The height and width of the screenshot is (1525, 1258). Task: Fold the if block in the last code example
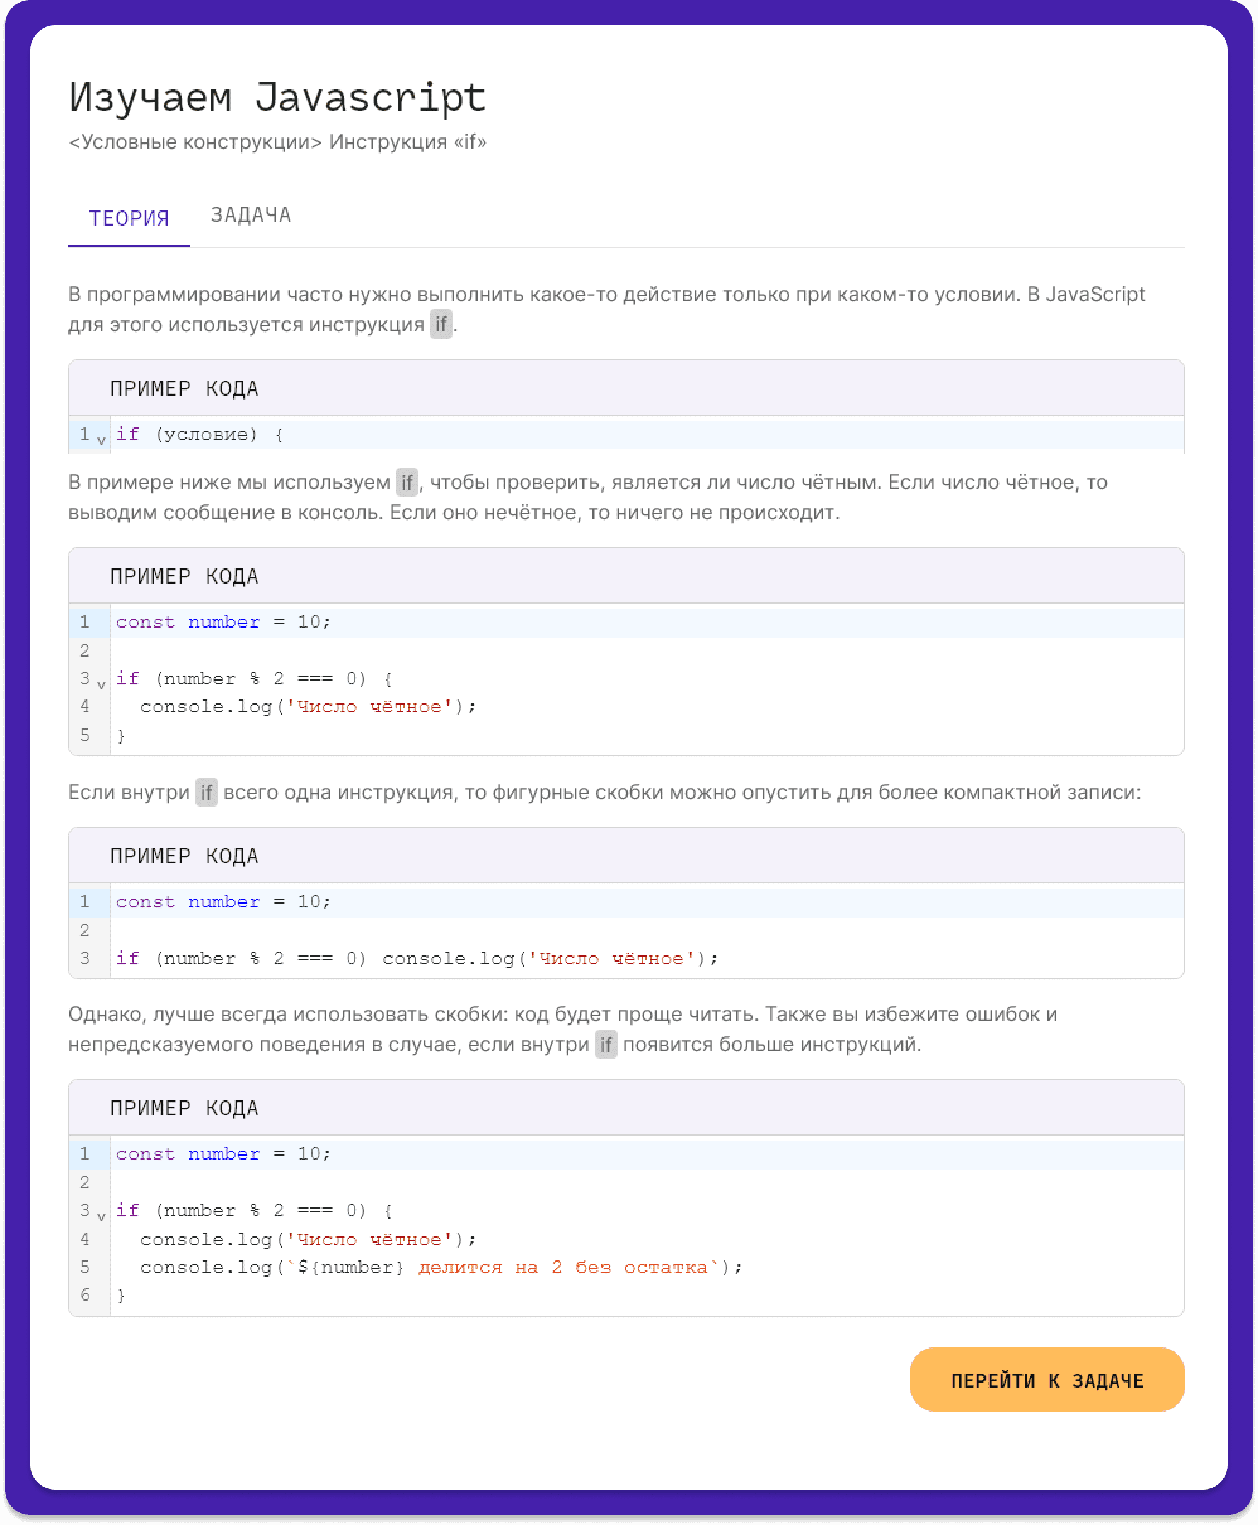coord(101,1216)
